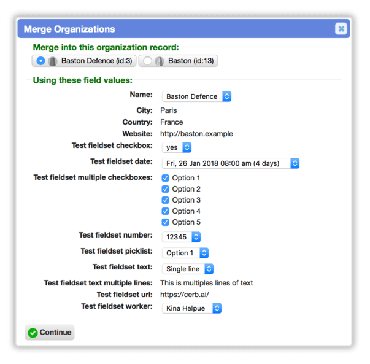Click the Continue button

[50, 333]
